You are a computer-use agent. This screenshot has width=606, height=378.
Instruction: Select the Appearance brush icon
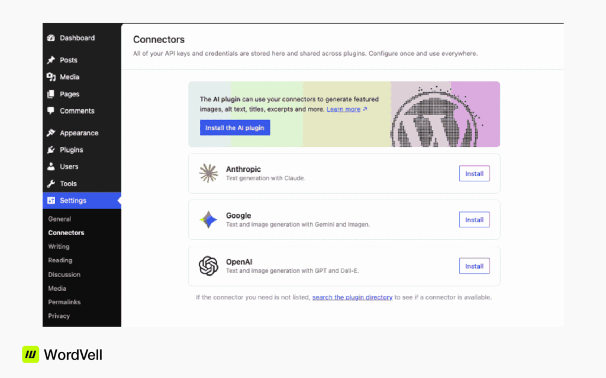51,132
